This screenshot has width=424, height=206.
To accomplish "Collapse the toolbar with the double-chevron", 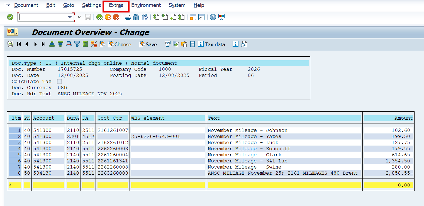I will click(79, 17).
